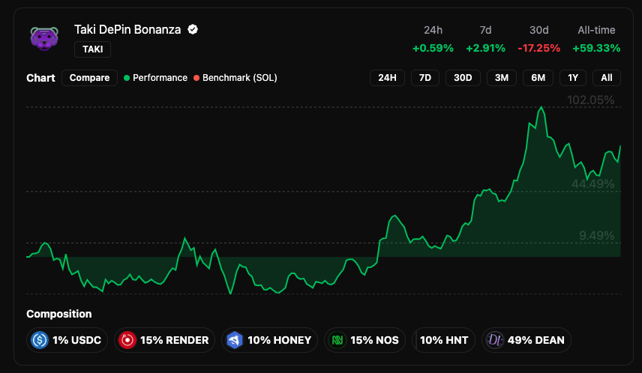Click the verified checkmark badge beside the title

(193, 29)
